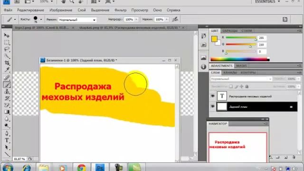Select the Healing Brush tool
The width and height of the screenshot is (304, 171).
7,77
